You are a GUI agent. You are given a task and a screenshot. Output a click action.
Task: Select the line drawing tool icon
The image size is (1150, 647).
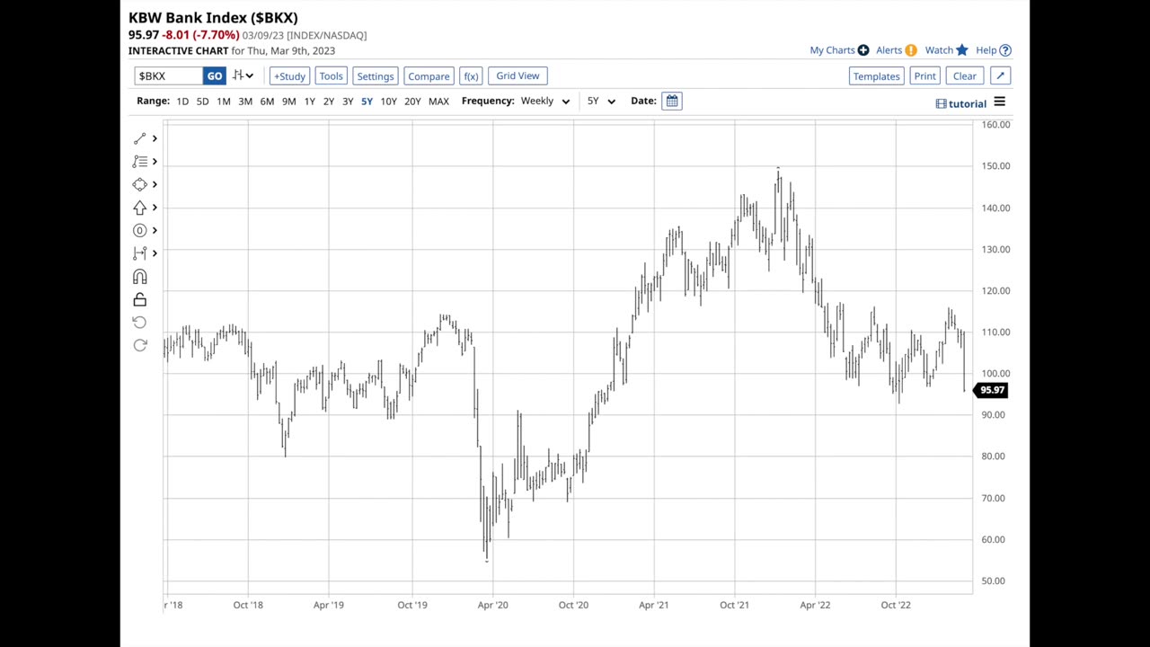(139, 138)
